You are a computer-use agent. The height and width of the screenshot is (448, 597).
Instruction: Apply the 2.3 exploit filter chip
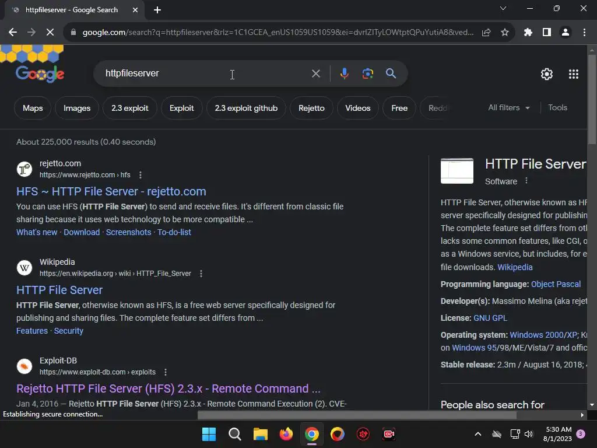(130, 108)
